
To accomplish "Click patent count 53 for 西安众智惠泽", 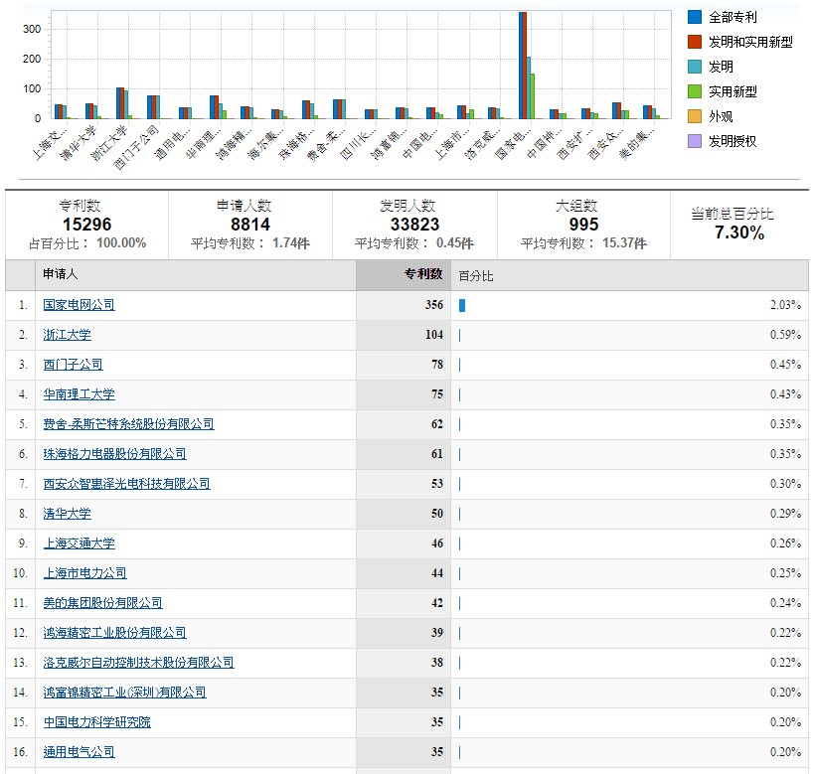I will (437, 484).
